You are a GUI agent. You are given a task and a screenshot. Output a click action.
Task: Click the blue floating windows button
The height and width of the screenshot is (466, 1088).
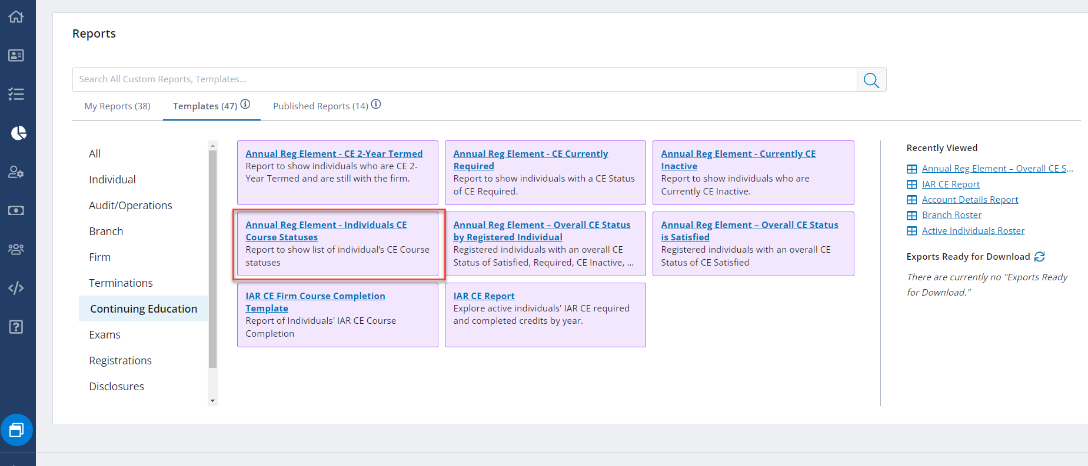[x=16, y=430]
